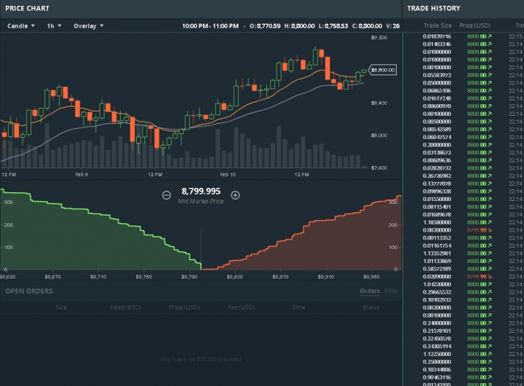Click the TRADE HISTORY panel title

click(x=434, y=8)
